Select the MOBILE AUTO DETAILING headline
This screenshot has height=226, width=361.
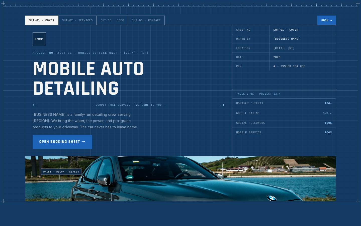88,78
